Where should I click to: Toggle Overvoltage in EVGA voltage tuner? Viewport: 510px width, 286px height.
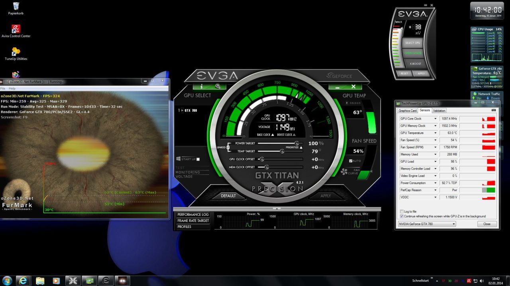[412, 53]
